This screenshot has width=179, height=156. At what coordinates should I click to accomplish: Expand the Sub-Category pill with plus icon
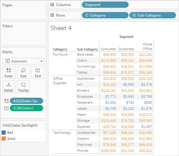(x=134, y=15)
